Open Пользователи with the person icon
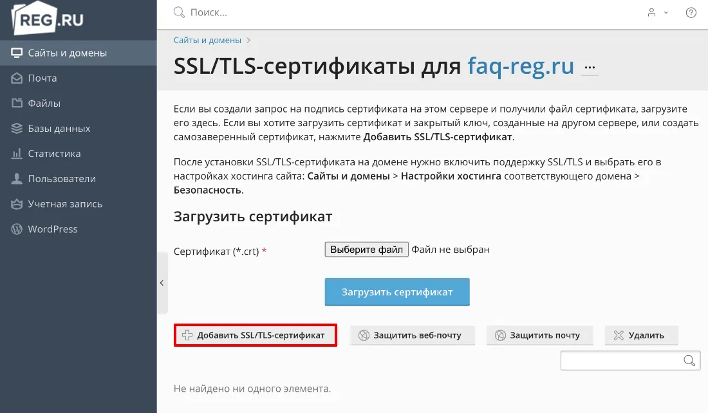The width and height of the screenshot is (708, 413). 17,178
